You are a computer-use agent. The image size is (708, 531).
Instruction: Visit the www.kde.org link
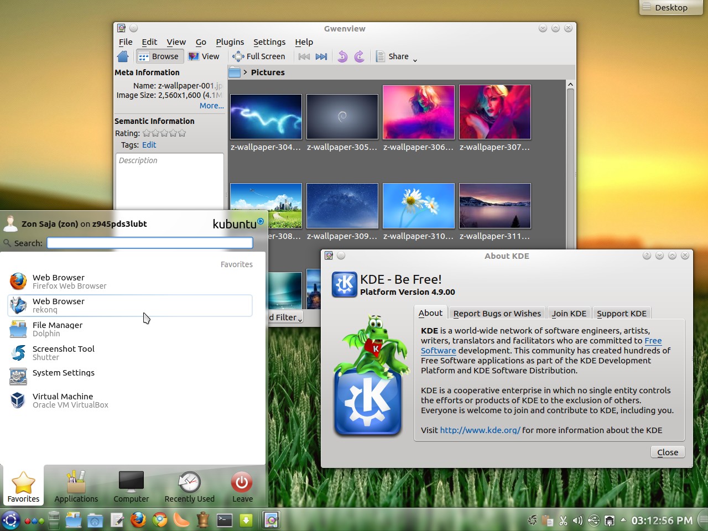(479, 430)
